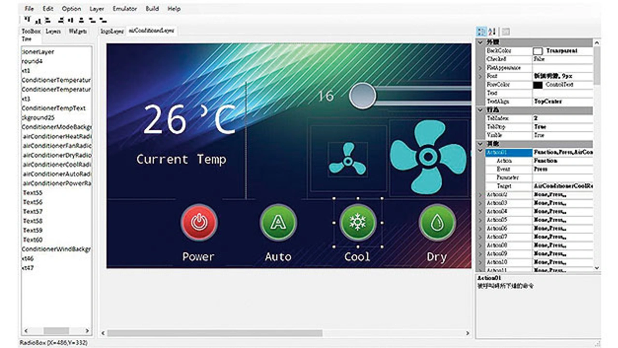Click the last alignment icon in the toolbar
The image size is (618, 348).
pyautogui.click(x=102, y=20)
